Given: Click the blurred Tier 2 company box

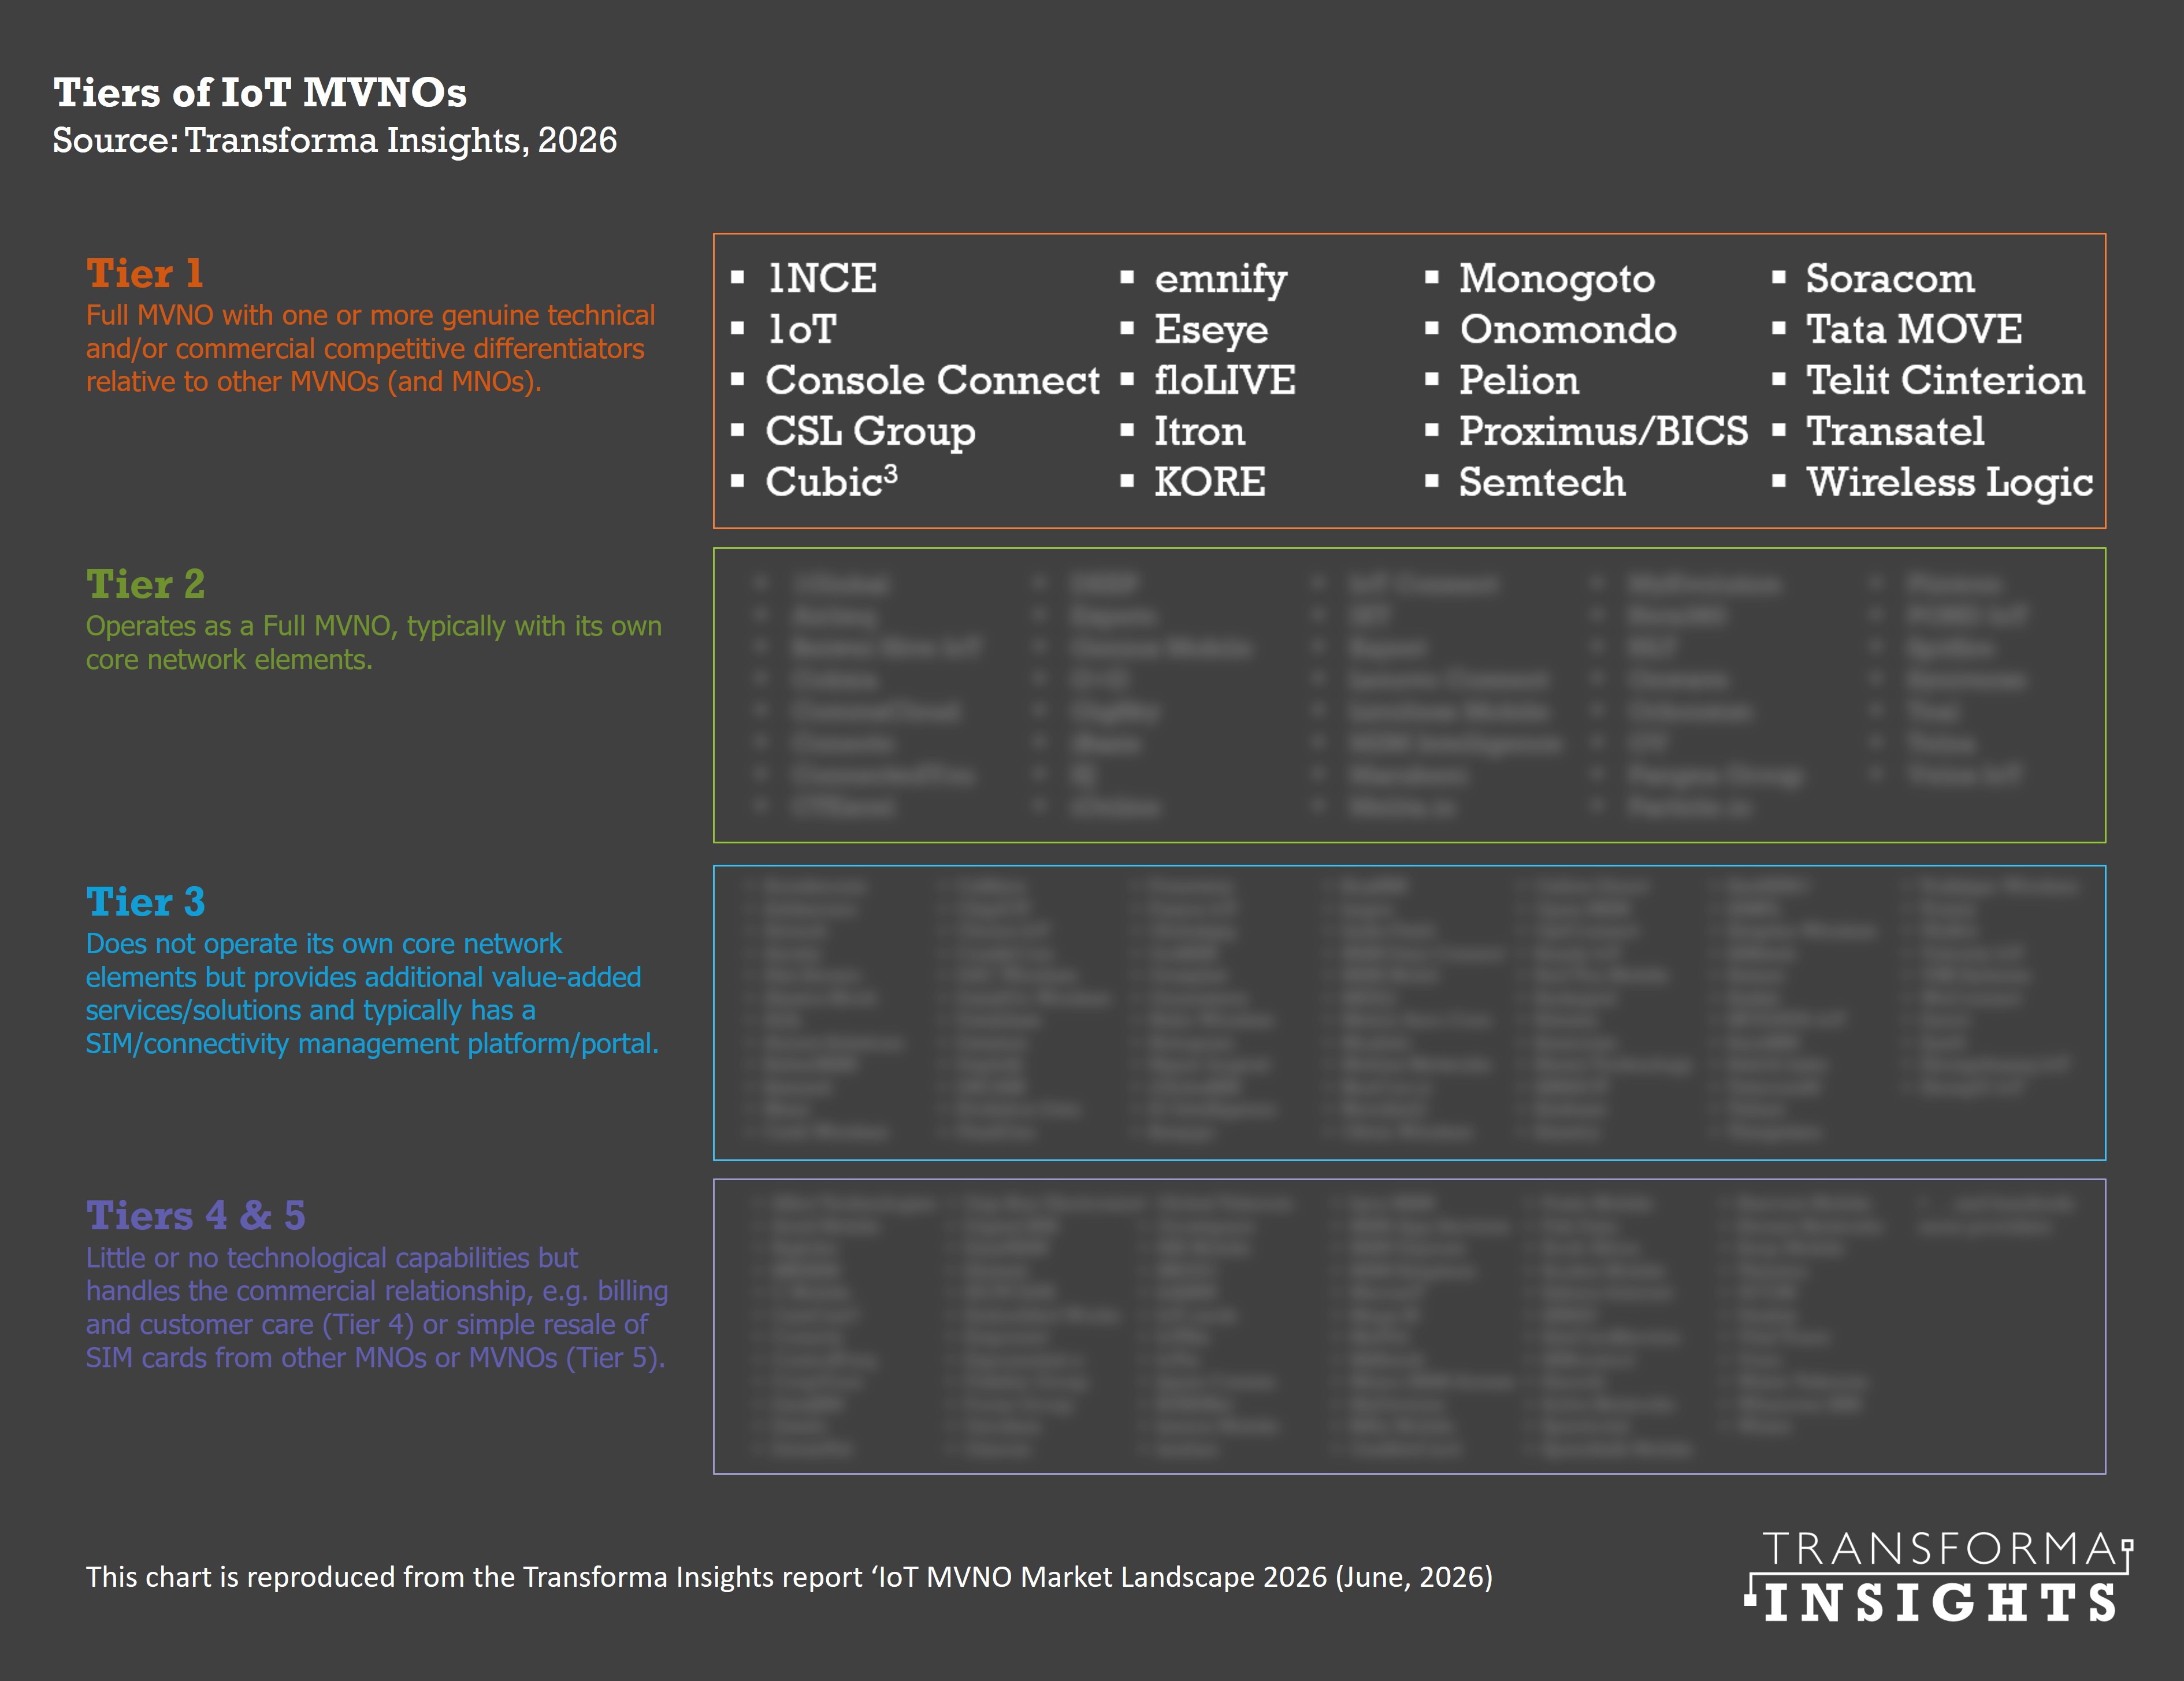Looking at the screenshot, I should (1409, 695).
